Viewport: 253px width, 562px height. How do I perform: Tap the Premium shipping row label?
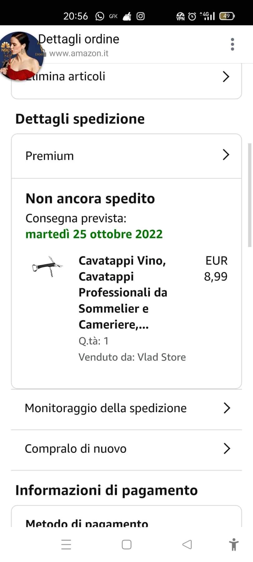click(50, 156)
